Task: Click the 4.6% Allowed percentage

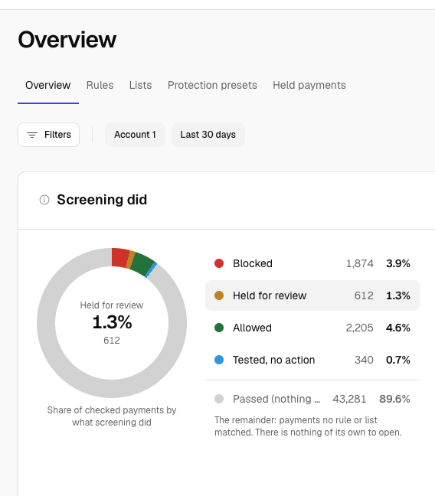Action: tap(398, 328)
